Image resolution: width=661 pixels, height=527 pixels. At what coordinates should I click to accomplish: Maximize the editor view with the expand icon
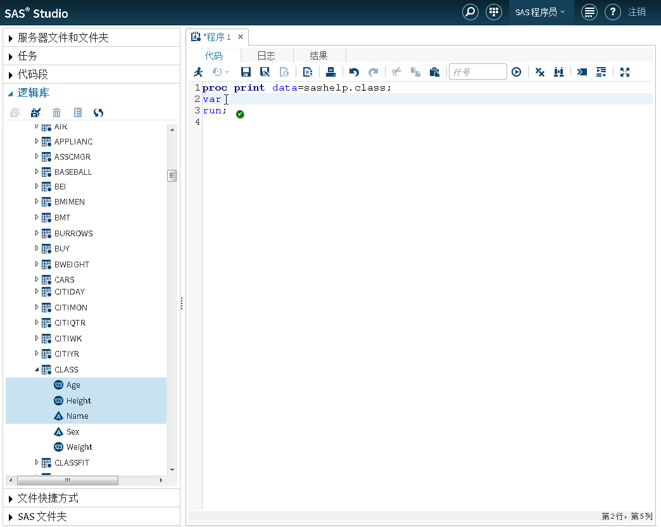click(625, 72)
